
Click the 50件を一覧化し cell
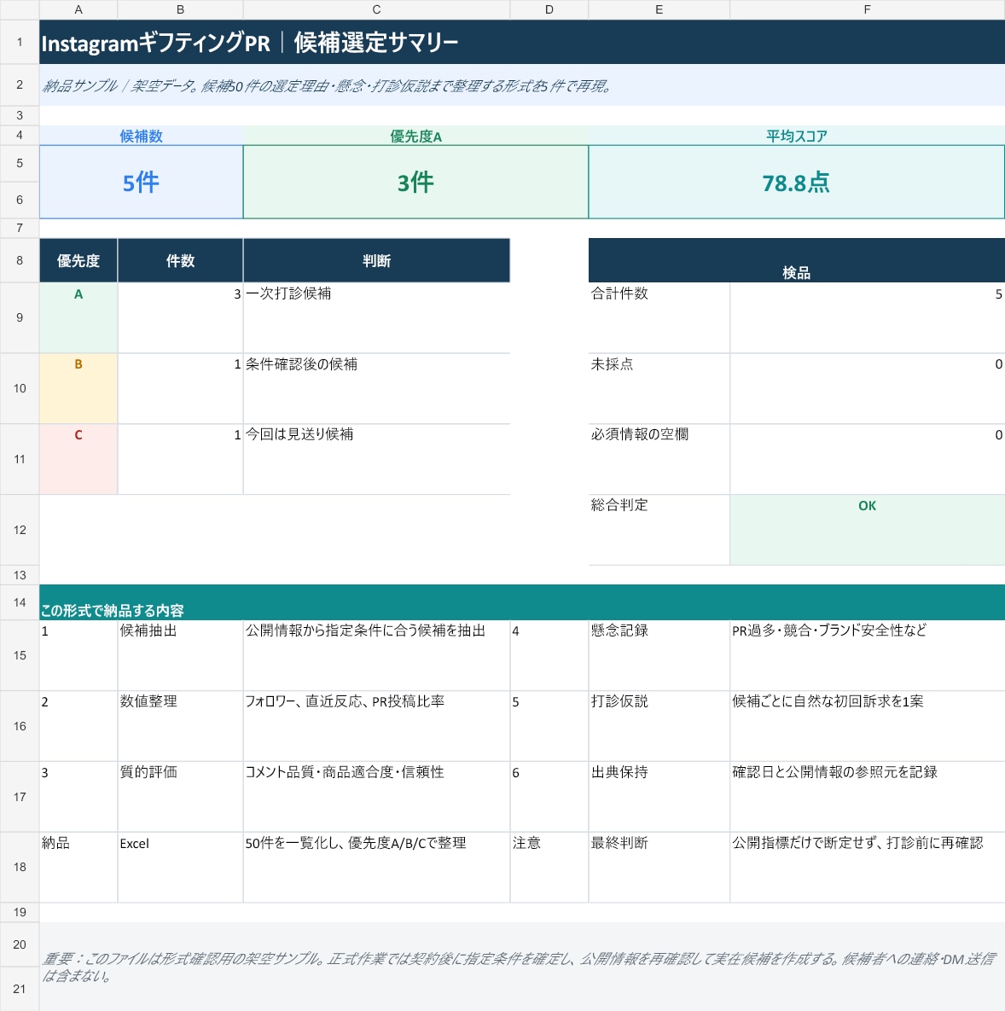click(376, 868)
